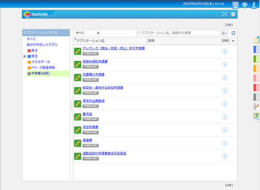Show details info for 通勤定期代申請書兼住所変更届
This screenshot has height=190, width=260.
(225, 156)
